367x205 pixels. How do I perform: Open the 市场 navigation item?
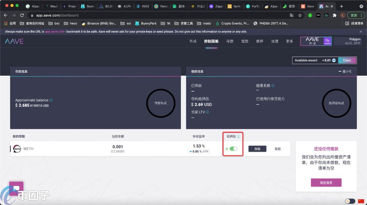coord(193,41)
